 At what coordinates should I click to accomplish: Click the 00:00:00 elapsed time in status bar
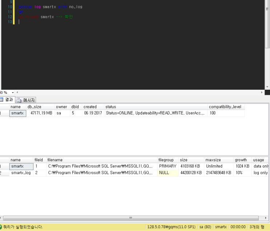coord(238,227)
